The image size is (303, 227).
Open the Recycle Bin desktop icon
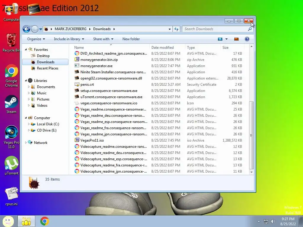[11, 43]
